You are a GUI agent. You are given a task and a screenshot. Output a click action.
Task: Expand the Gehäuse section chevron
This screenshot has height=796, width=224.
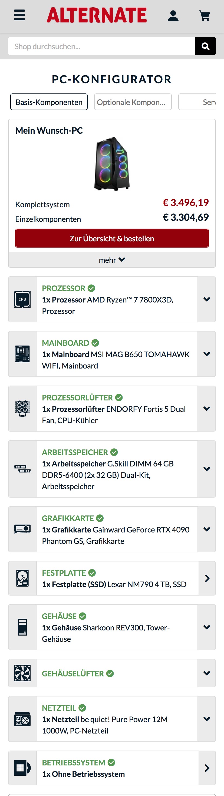[x=207, y=627]
